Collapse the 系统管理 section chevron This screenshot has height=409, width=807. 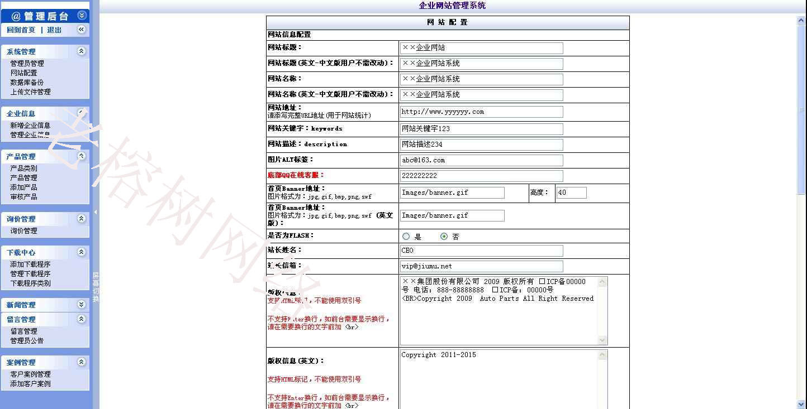[82, 51]
